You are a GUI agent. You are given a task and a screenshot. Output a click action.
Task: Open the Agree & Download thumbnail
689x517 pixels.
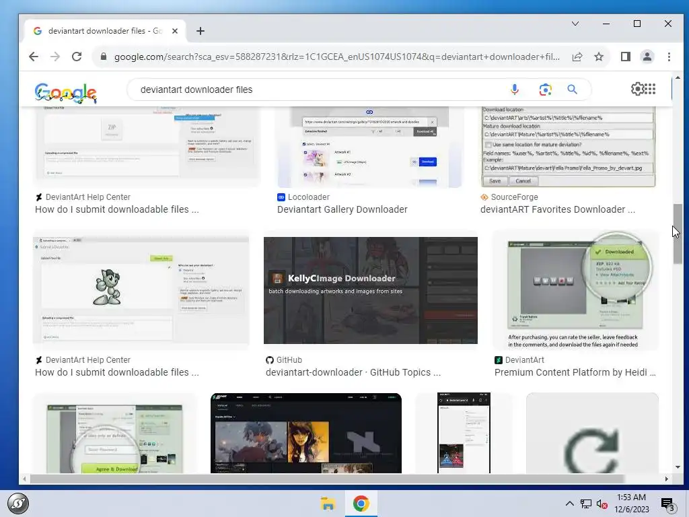pyautogui.click(x=115, y=434)
